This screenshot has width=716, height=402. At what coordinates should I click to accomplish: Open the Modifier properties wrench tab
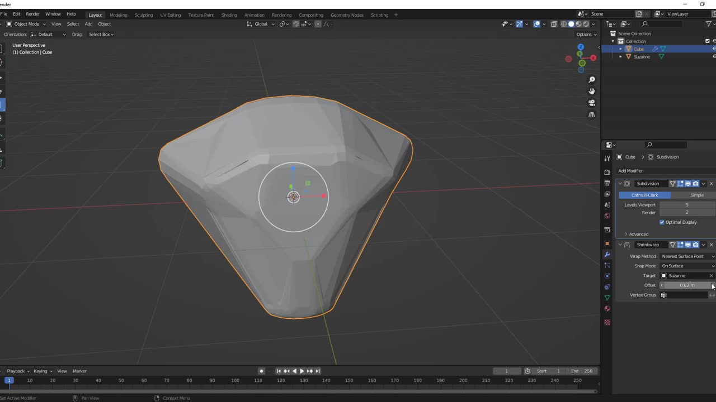[607, 254]
